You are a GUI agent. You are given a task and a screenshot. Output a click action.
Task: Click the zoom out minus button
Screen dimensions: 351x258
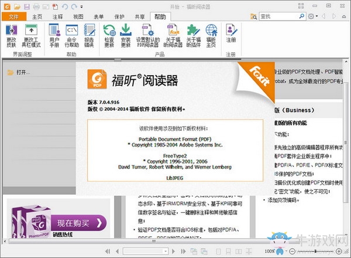[x=292, y=252]
